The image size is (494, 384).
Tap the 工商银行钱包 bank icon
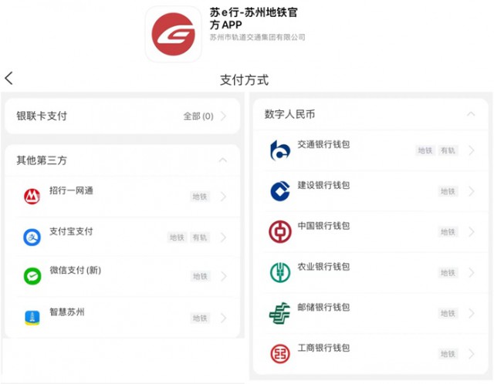click(x=279, y=353)
